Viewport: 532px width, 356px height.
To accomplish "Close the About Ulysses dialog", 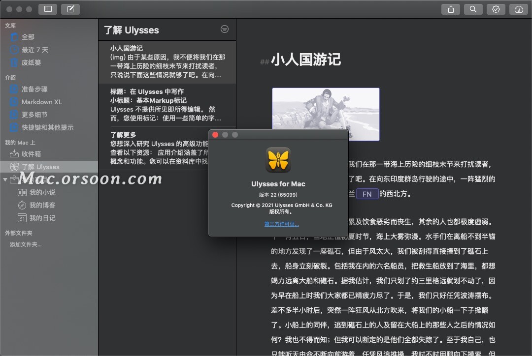I will 215,135.
